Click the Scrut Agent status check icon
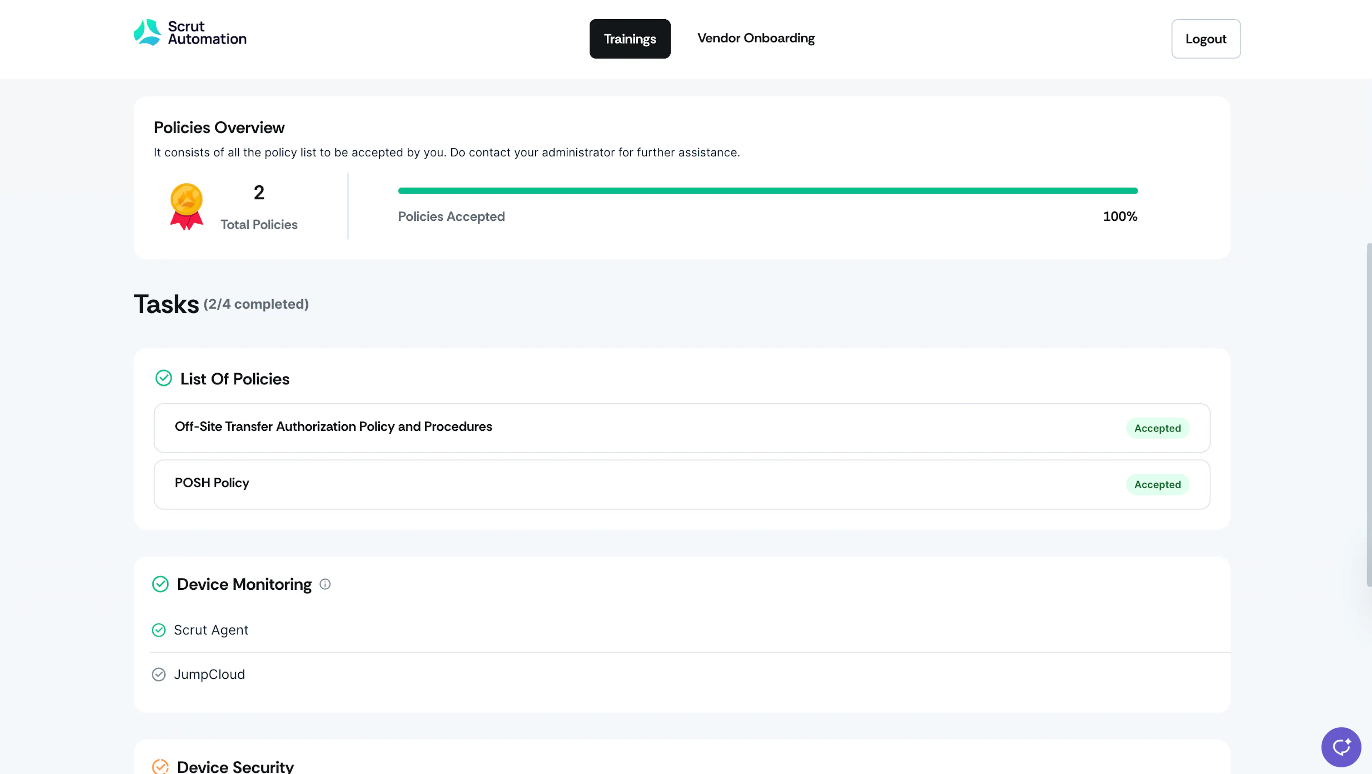The image size is (1372, 774). coord(159,630)
